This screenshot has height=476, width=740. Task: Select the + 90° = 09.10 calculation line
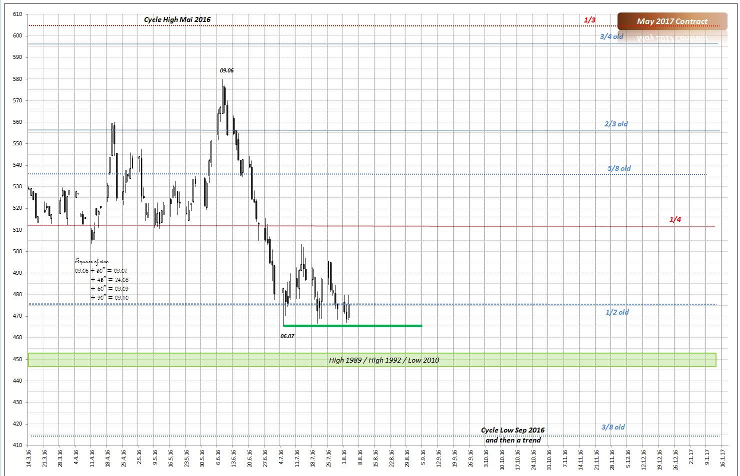(x=109, y=298)
